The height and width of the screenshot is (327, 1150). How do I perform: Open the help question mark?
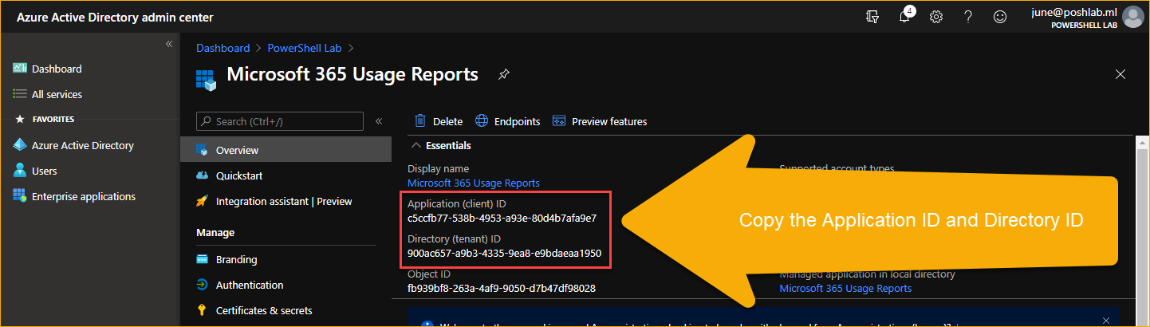968,17
